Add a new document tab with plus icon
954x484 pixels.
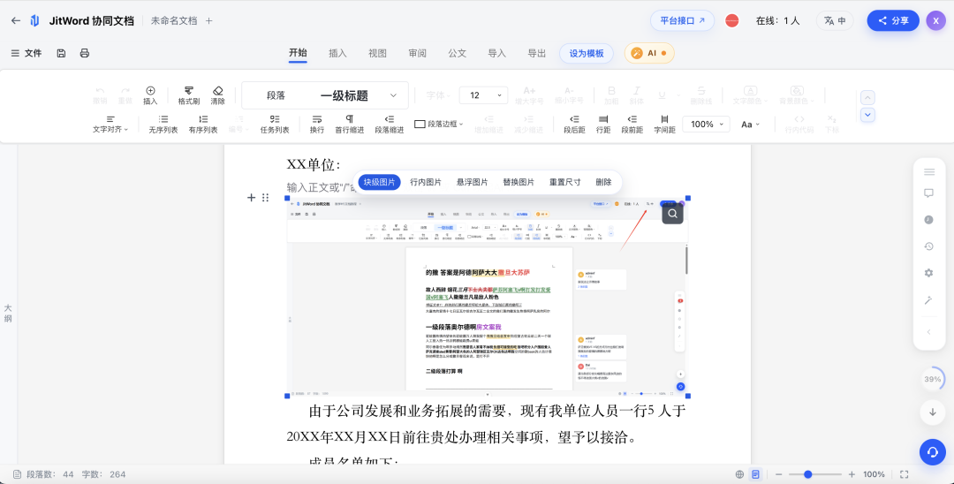coord(208,20)
